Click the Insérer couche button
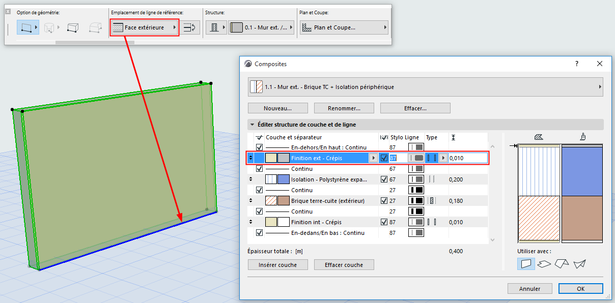Image resolution: width=615 pixels, height=303 pixels. click(x=278, y=265)
